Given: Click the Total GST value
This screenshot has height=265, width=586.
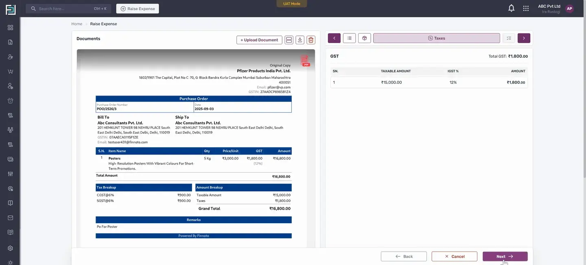Looking at the screenshot, I should [518, 56].
